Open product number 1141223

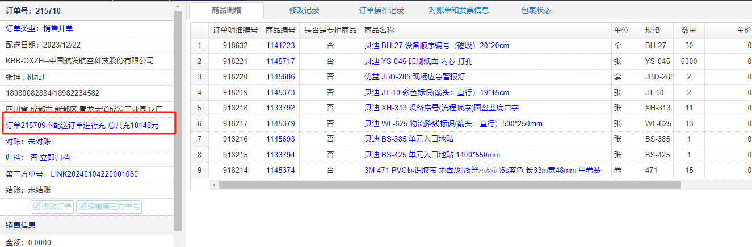point(280,45)
